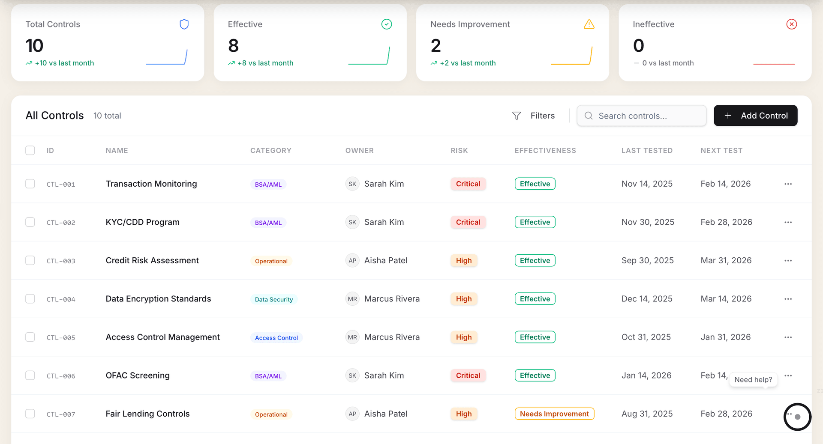Expand the three-dot menu for Credit Risk Assessment
The image size is (823, 444).
pyautogui.click(x=788, y=261)
